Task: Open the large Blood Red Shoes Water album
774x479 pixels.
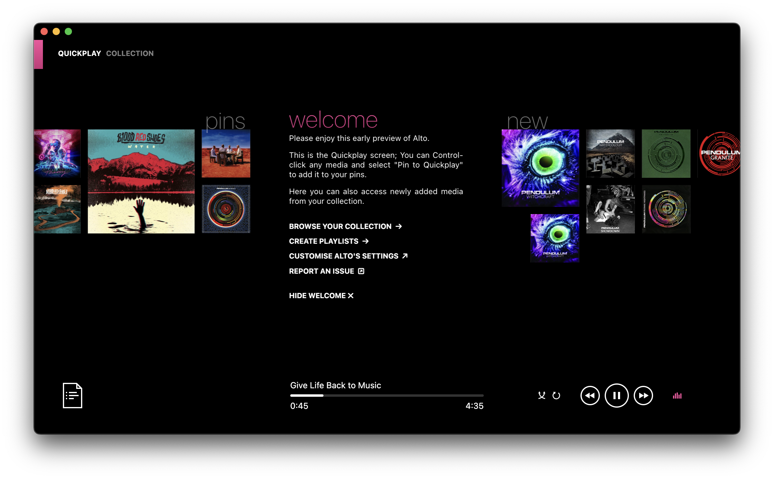Action: [141, 181]
